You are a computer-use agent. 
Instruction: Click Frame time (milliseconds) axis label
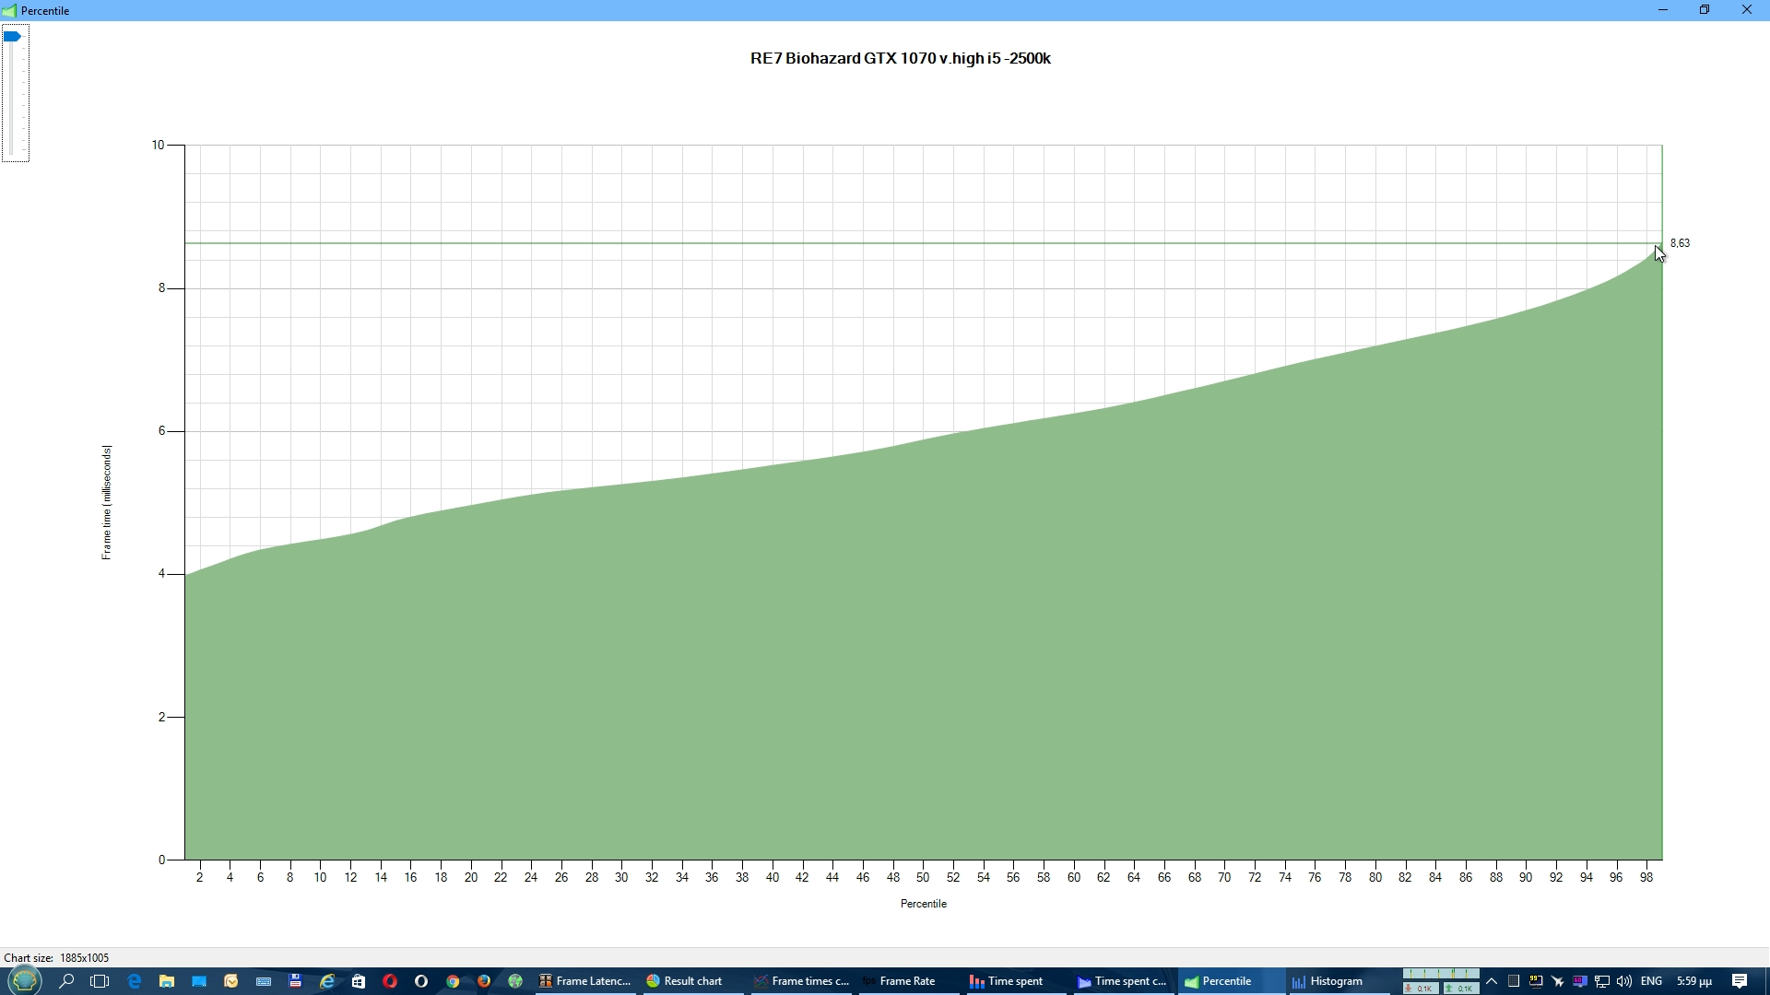(x=106, y=502)
